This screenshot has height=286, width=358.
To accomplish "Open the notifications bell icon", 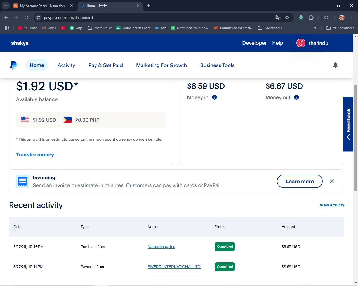I will (x=335, y=65).
